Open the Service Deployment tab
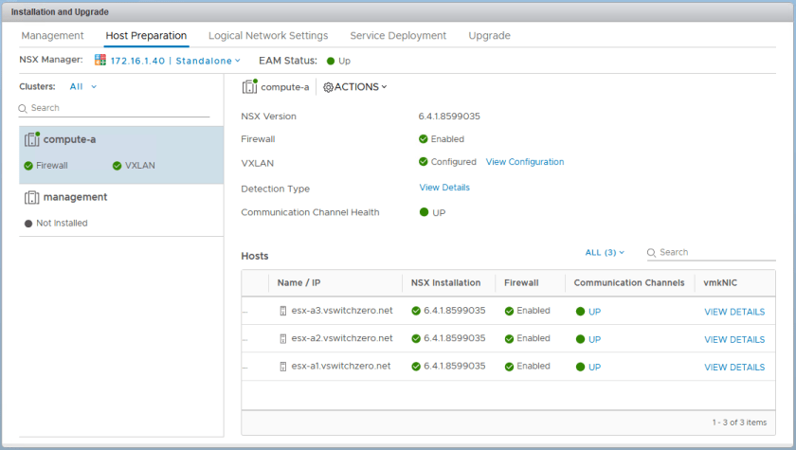The height and width of the screenshot is (450, 796). 398,36
